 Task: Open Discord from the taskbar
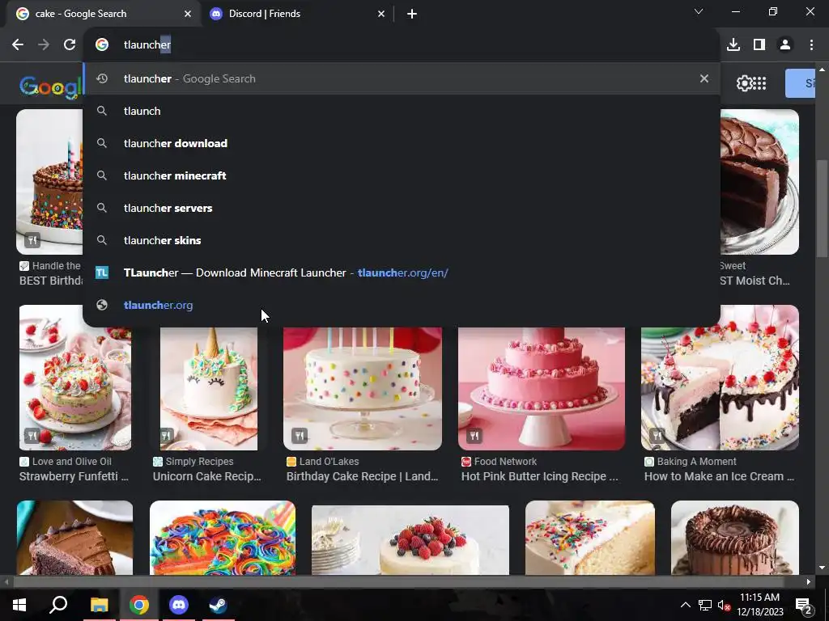[179, 605]
